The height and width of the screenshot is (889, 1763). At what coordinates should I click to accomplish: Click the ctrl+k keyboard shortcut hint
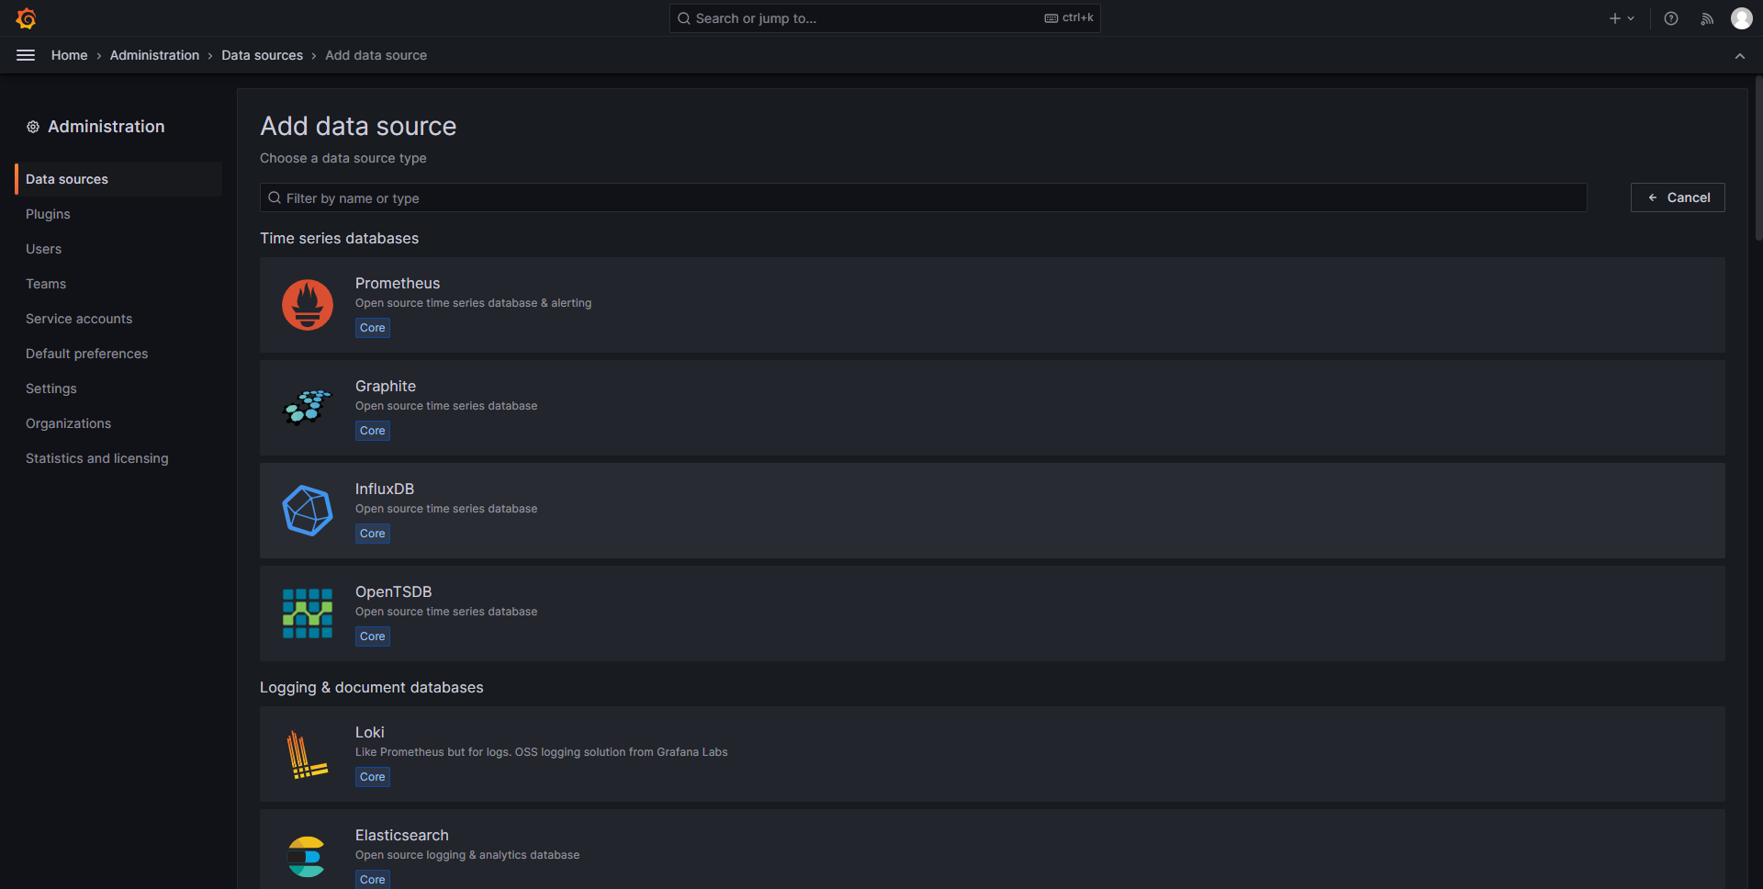1069,17
